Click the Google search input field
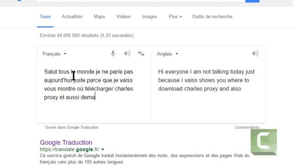Image resolution: width=293 pixels, height=165 pixels. pyautogui.click(x=141, y=1)
